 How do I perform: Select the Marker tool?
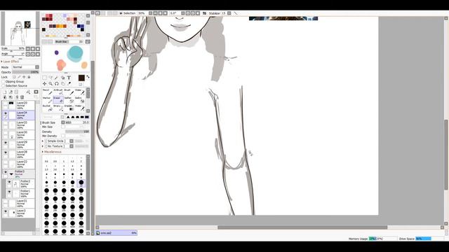[x=47, y=99]
